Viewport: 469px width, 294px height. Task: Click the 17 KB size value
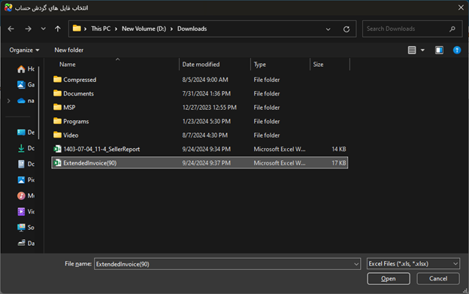pos(338,162)
